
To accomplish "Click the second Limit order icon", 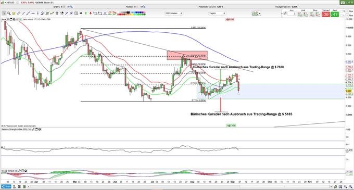I will (306, 15).
